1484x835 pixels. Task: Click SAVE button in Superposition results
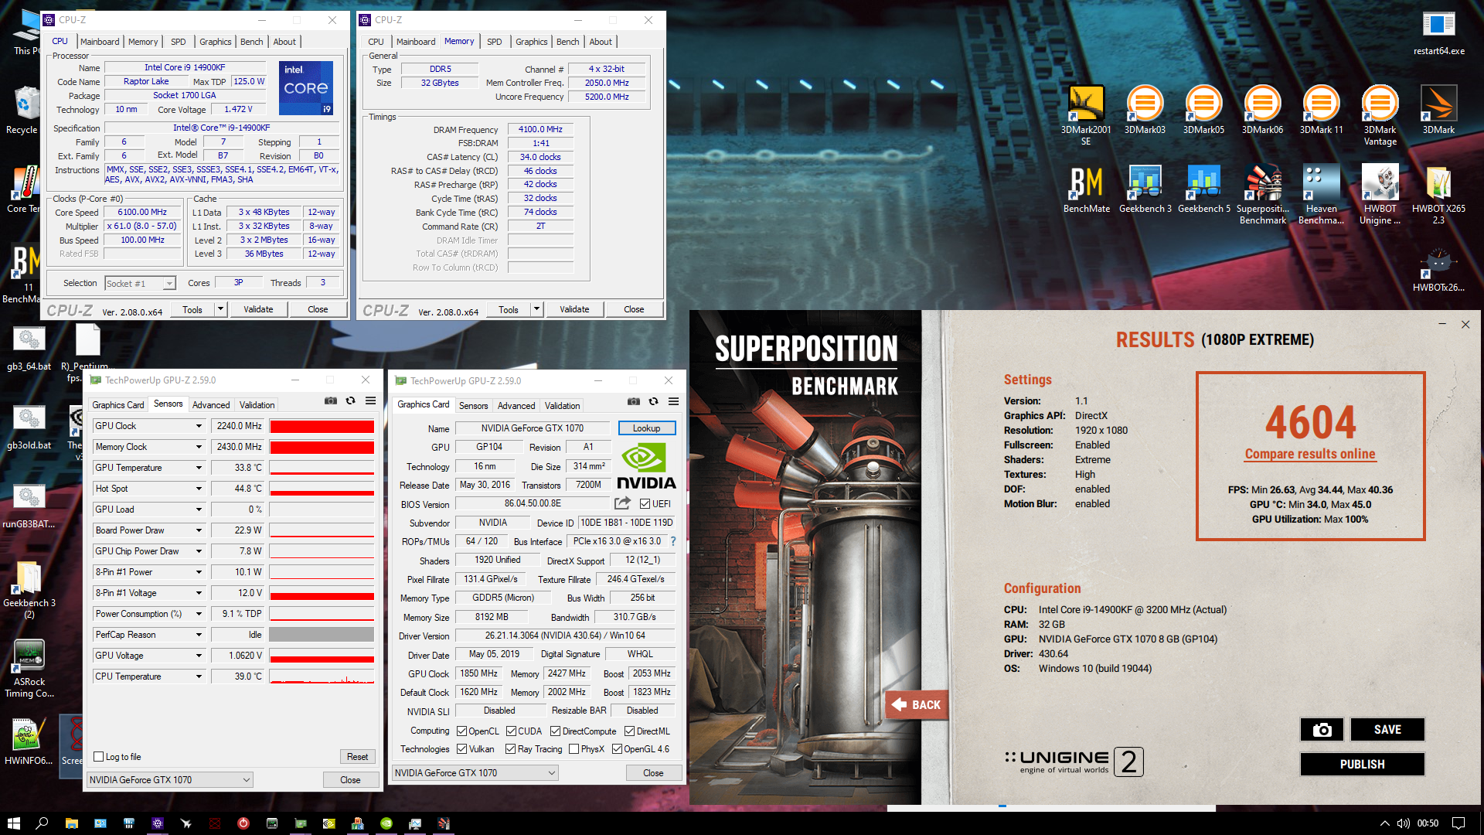[1387, 730]
